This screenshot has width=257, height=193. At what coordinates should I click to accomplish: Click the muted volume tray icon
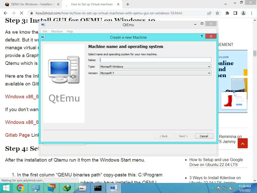231,188
